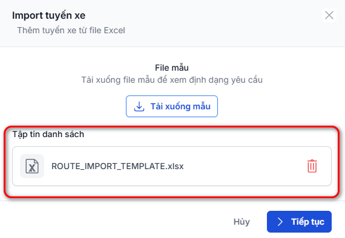Viewport: 345px width, 238px height.
Task: Click the Tập tin danh sách label
Action: [x=48, y=134]
